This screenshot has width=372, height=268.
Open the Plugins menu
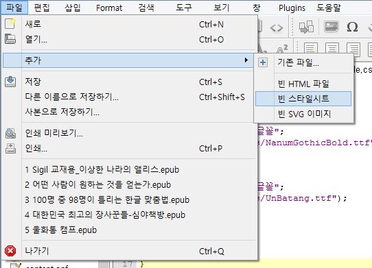(292, 8)
